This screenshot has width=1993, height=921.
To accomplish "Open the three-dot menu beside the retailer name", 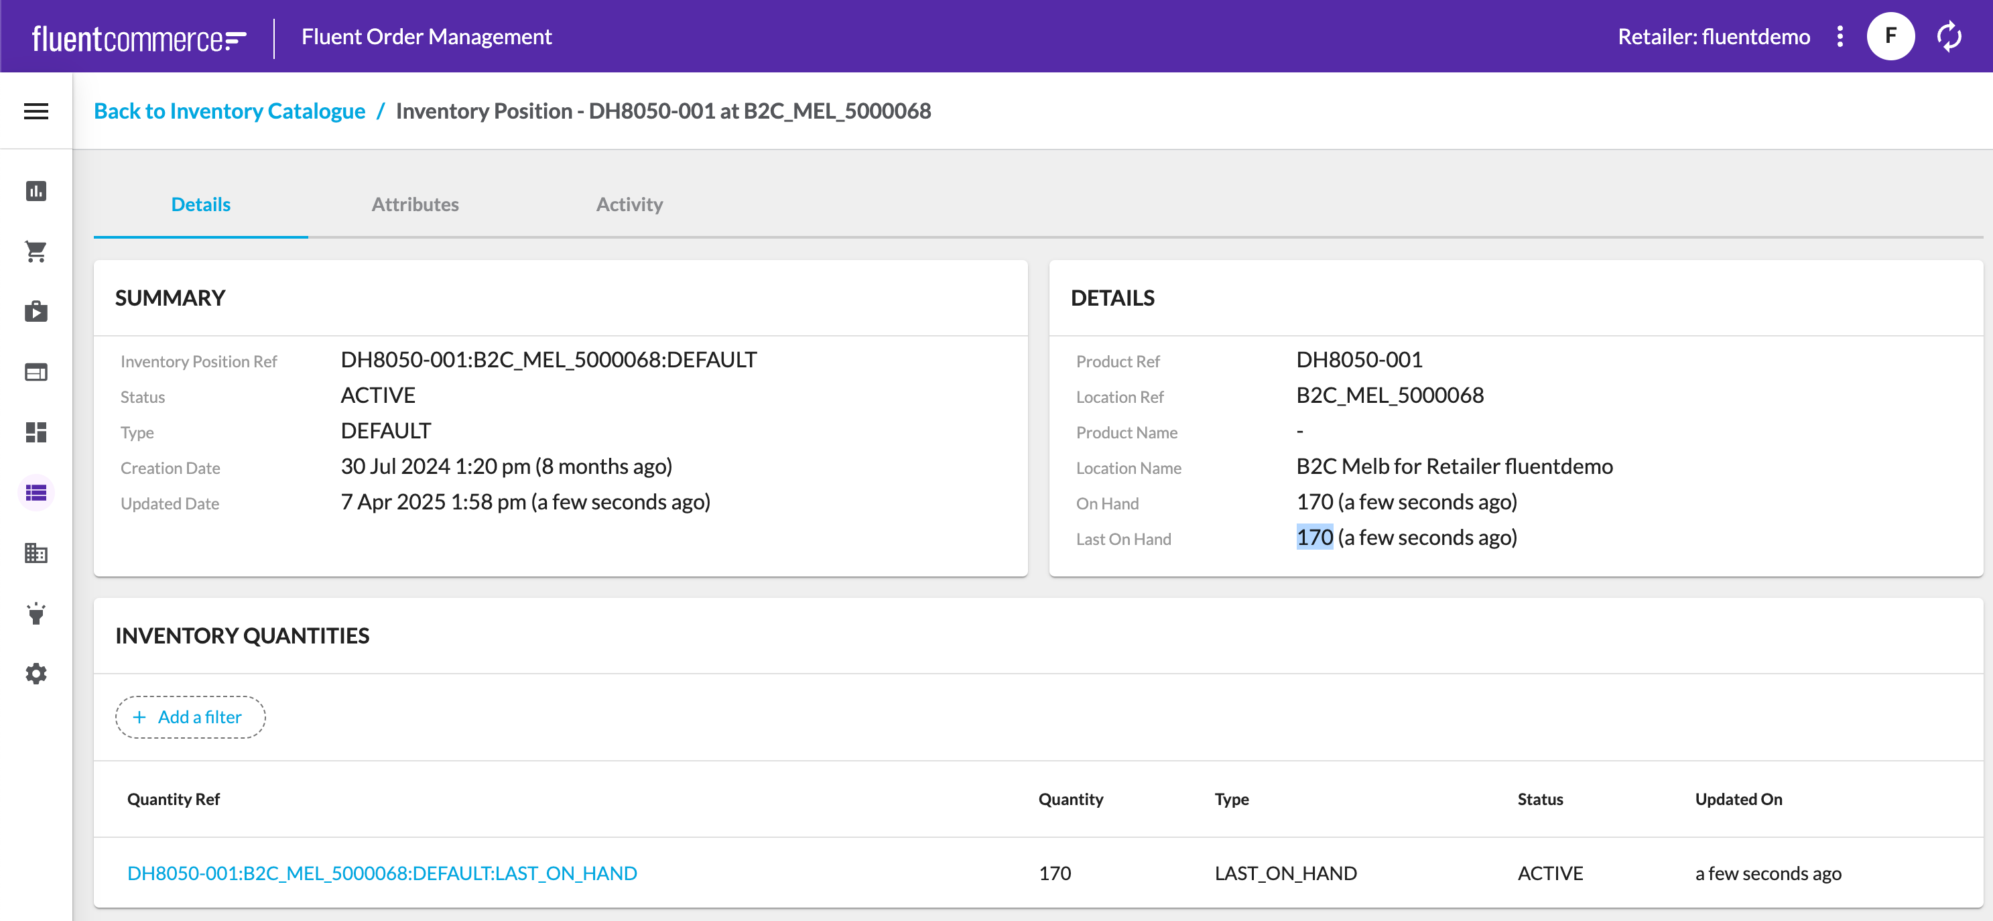I will point(1840,36).
